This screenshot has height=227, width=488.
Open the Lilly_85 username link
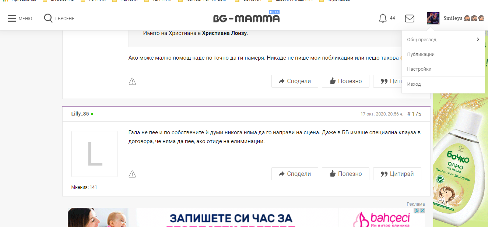tap(80, 114)
